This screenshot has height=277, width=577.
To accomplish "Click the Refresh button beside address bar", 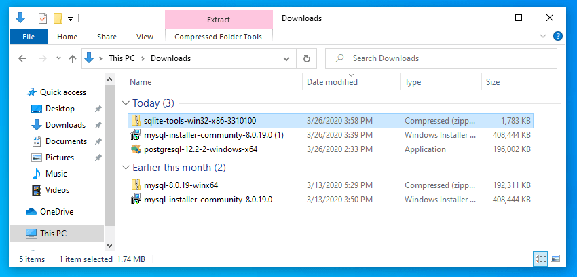I will [307, 58].
